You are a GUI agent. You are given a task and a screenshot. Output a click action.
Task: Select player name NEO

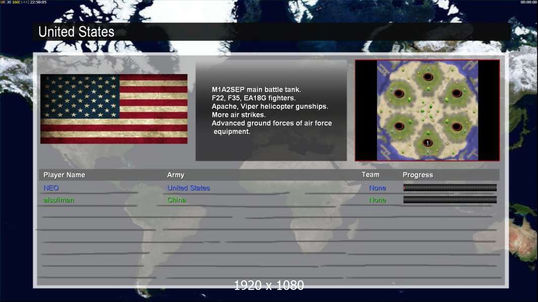pos(51,188)
